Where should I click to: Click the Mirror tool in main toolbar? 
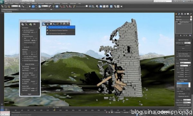click(x=90, y=6)
